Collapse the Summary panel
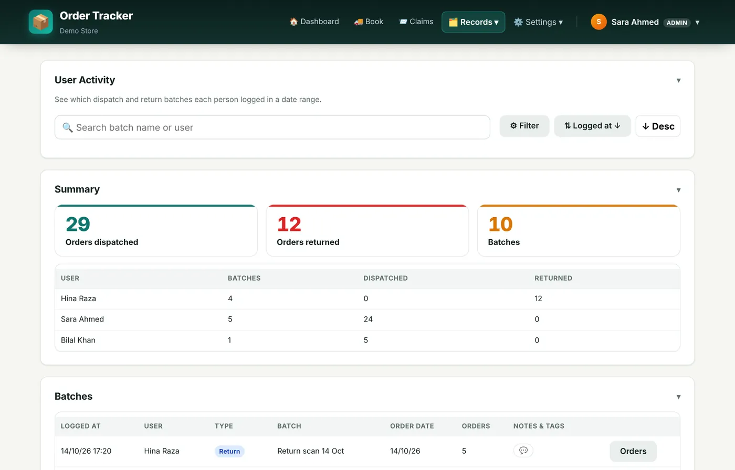This screenshot has width=735, height=470. (678, 190)
